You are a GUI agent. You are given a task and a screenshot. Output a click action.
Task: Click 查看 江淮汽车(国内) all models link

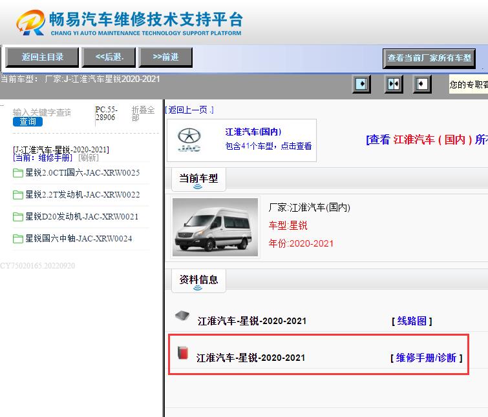click(427, 140)
